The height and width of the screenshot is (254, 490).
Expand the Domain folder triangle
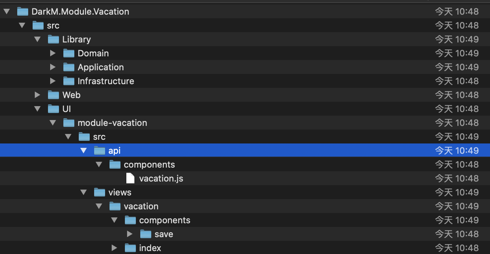[x=53, y=53]
